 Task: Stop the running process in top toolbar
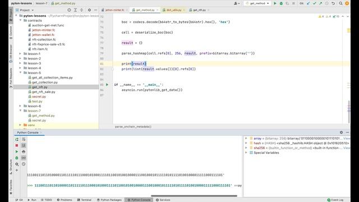click(x=293, y=3)
